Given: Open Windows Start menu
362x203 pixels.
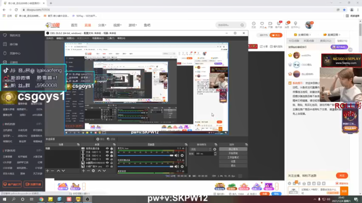Looking at the screenshot, I should (x=5, y=199).
